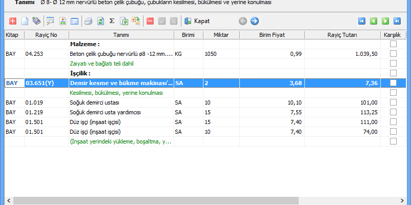Click the blank new document icon
The width and height of the screenshot is (411, 205).
[24, 22]
